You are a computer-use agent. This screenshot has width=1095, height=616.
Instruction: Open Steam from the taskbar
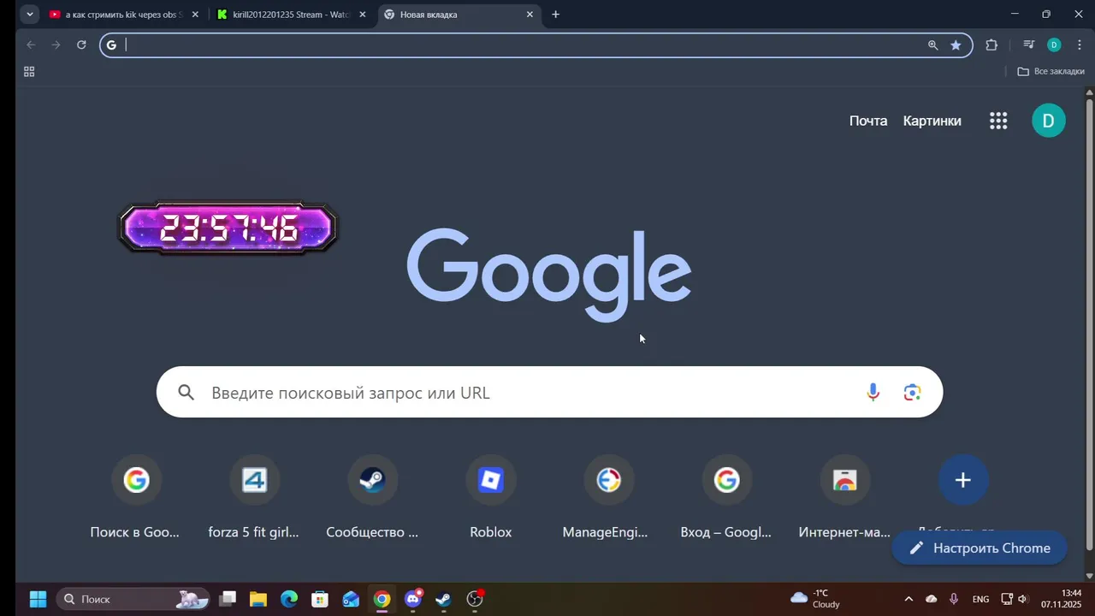click(x=444, y=599)
